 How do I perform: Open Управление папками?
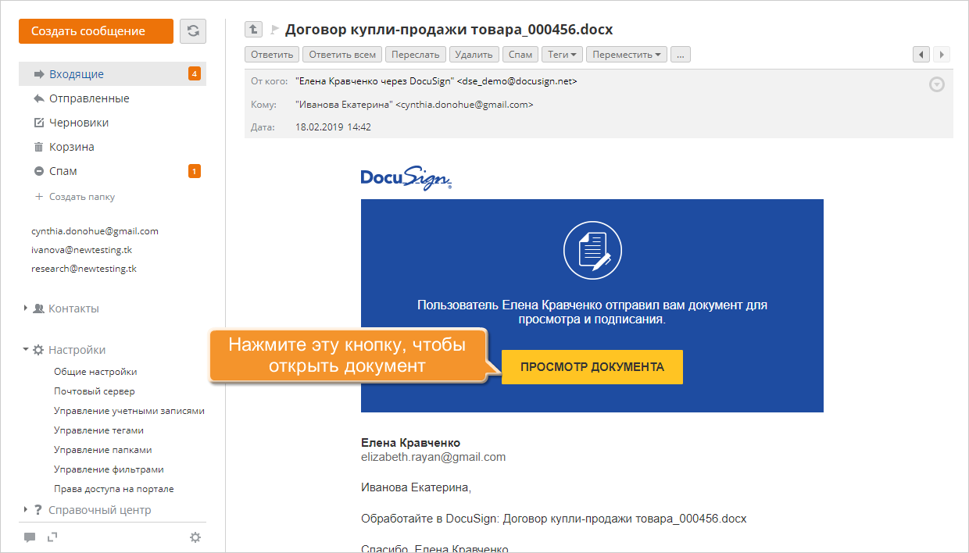[x=102, y=450]
